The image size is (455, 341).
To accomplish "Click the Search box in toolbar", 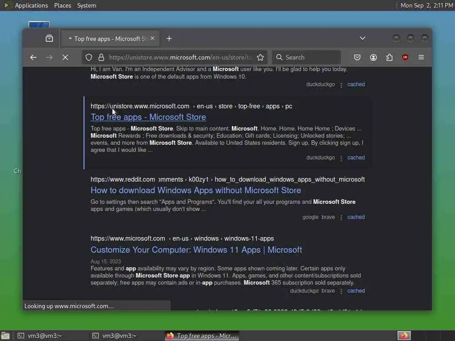I will (x=306, y=57).
